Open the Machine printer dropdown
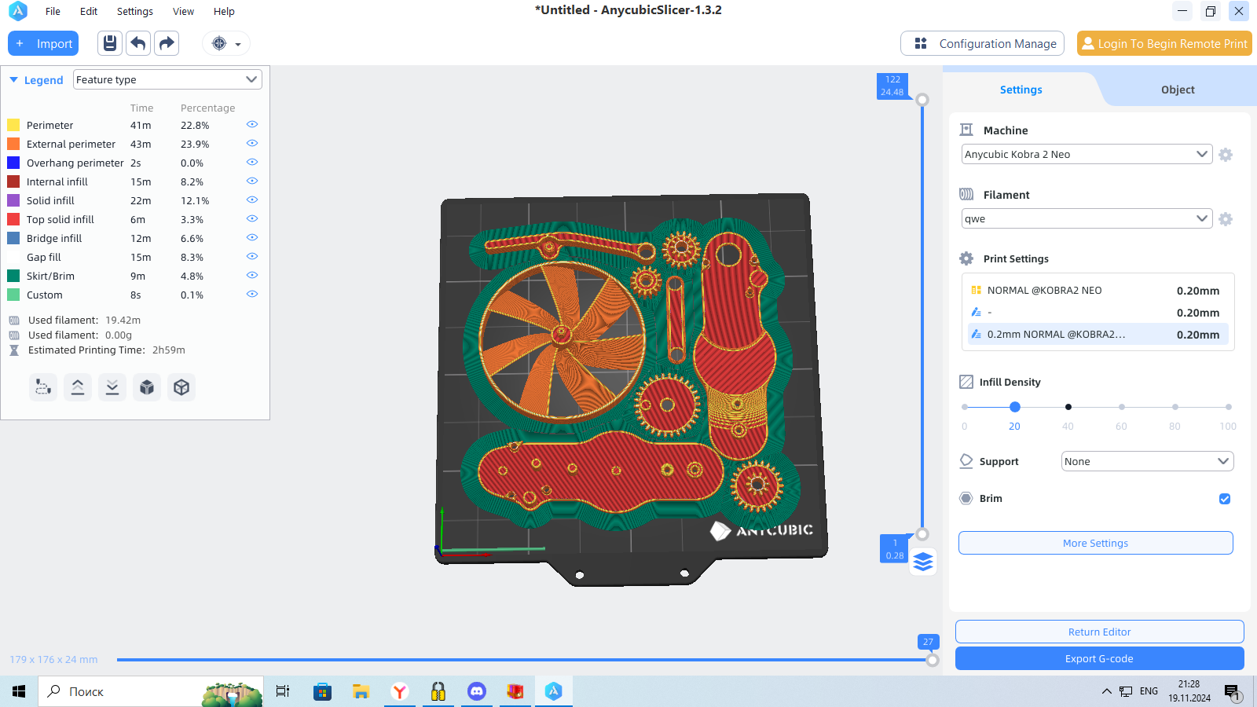 tap(1087, 154)
